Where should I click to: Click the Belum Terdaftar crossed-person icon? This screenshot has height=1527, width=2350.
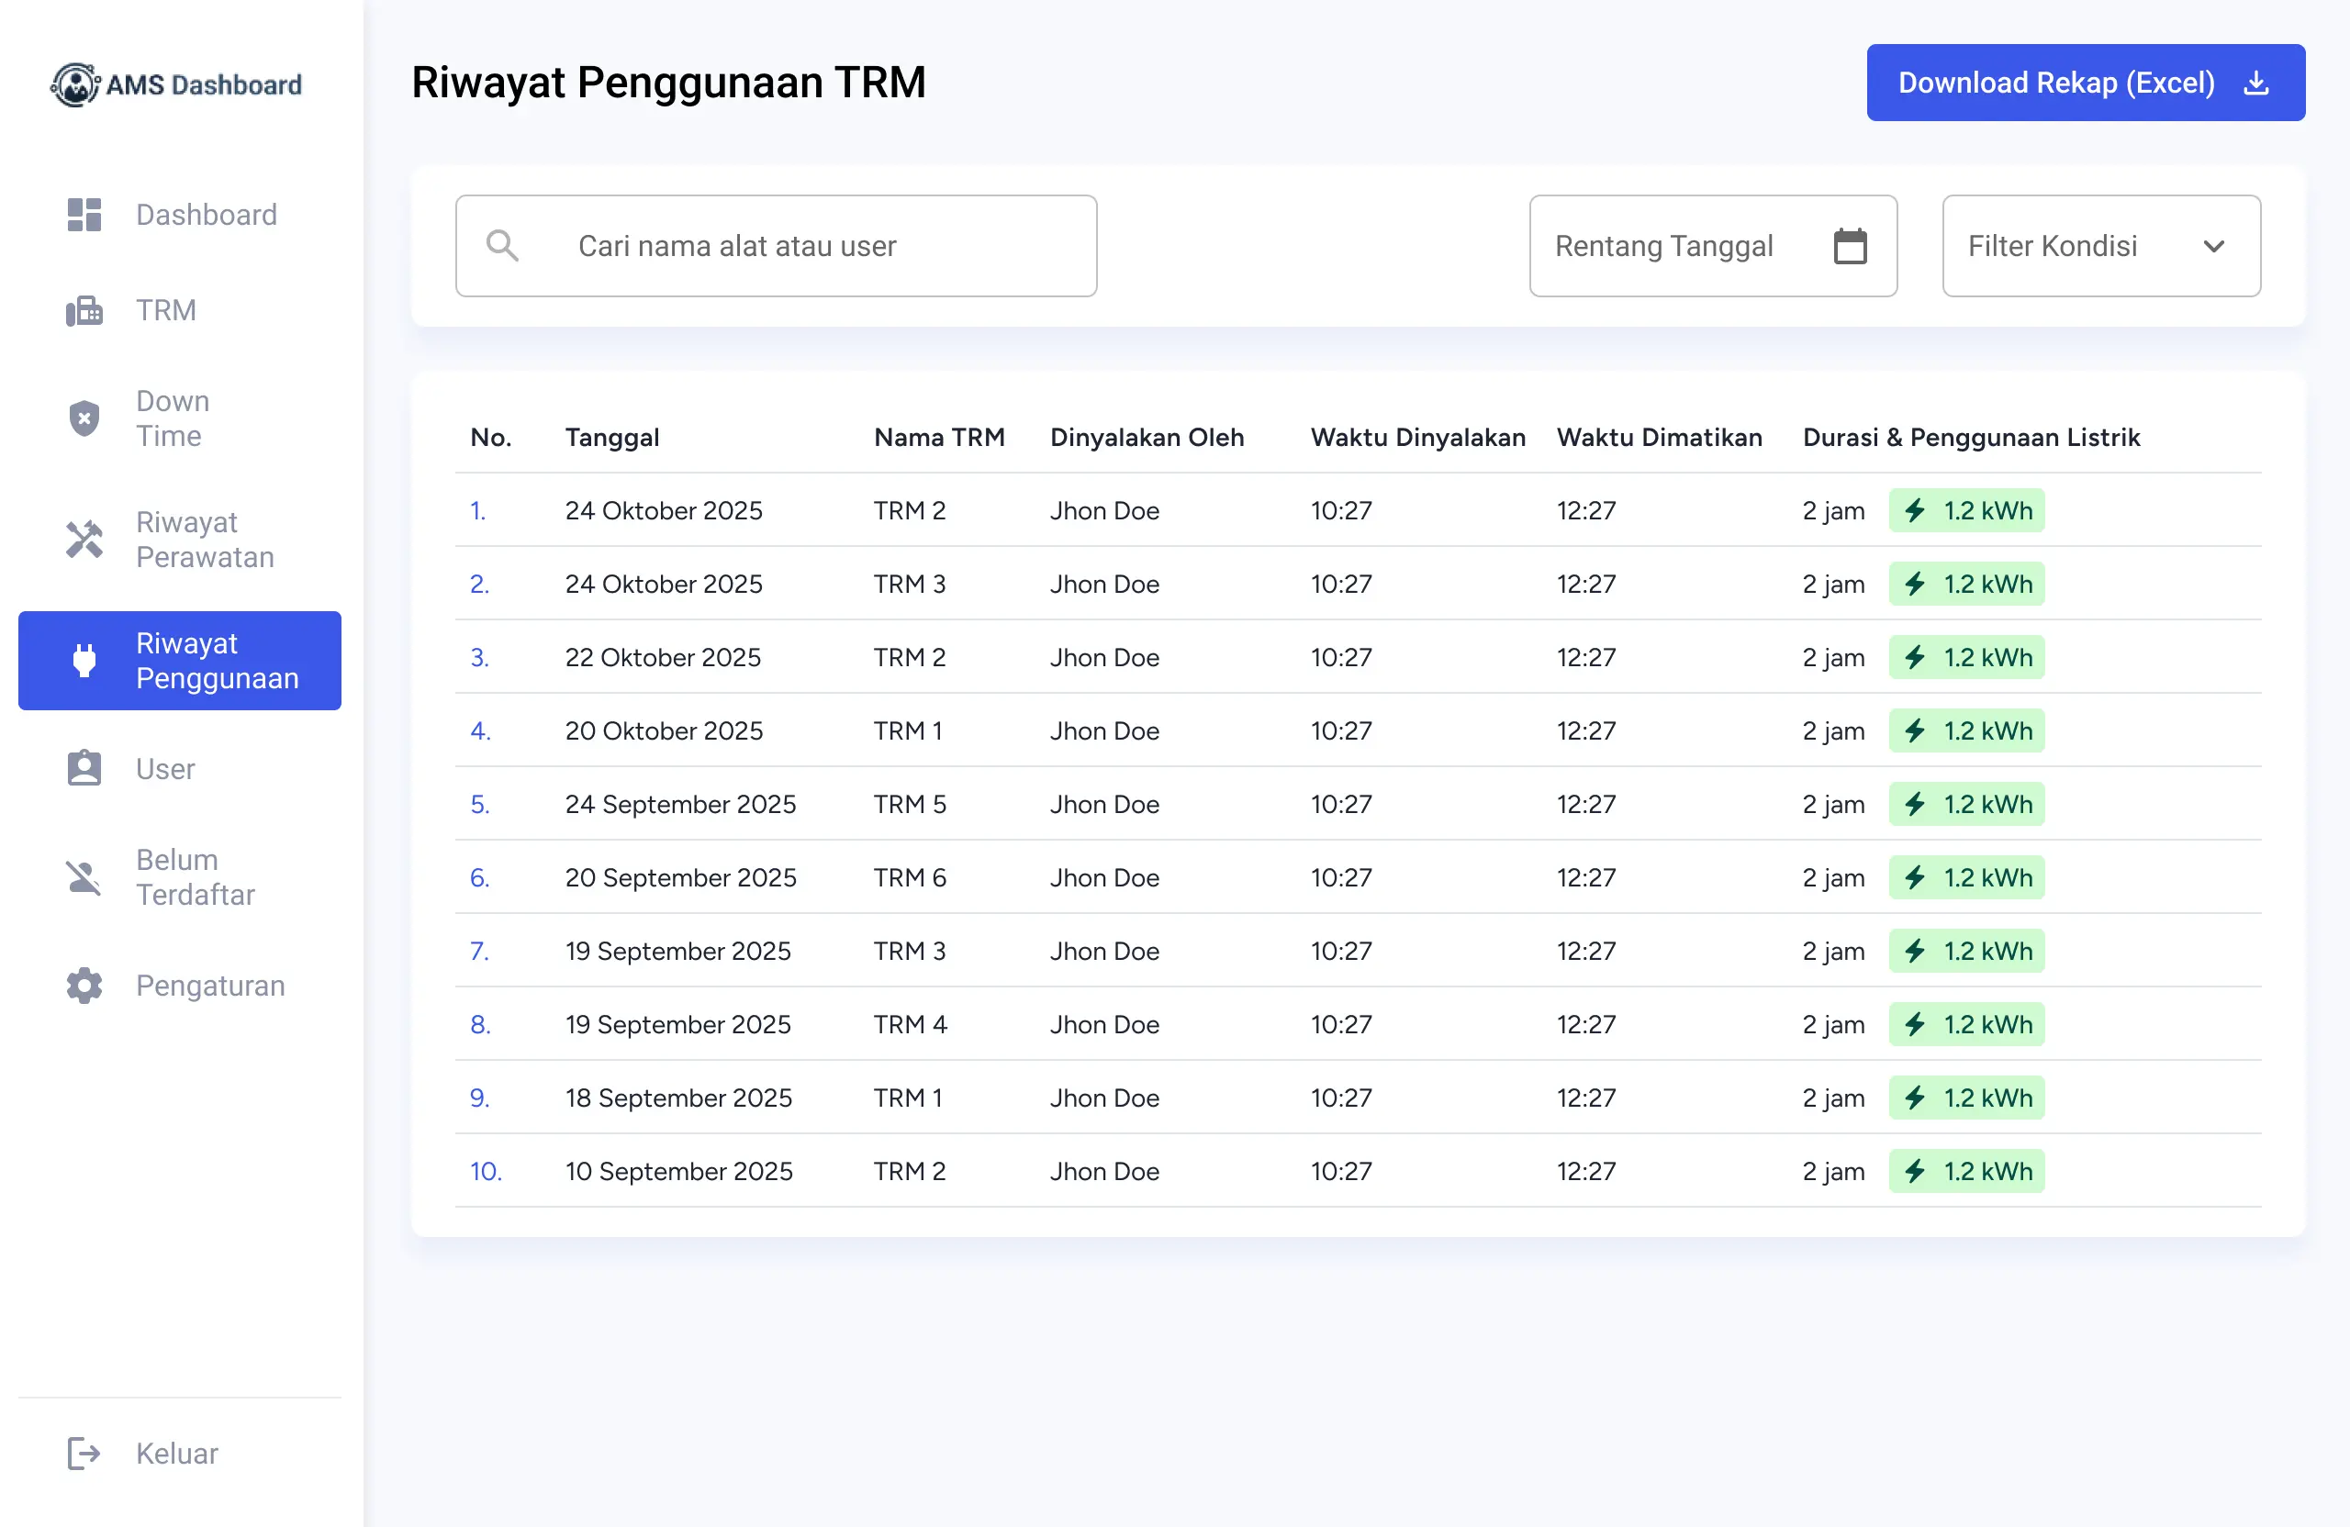pyautogui.click(x=84, y=876)
